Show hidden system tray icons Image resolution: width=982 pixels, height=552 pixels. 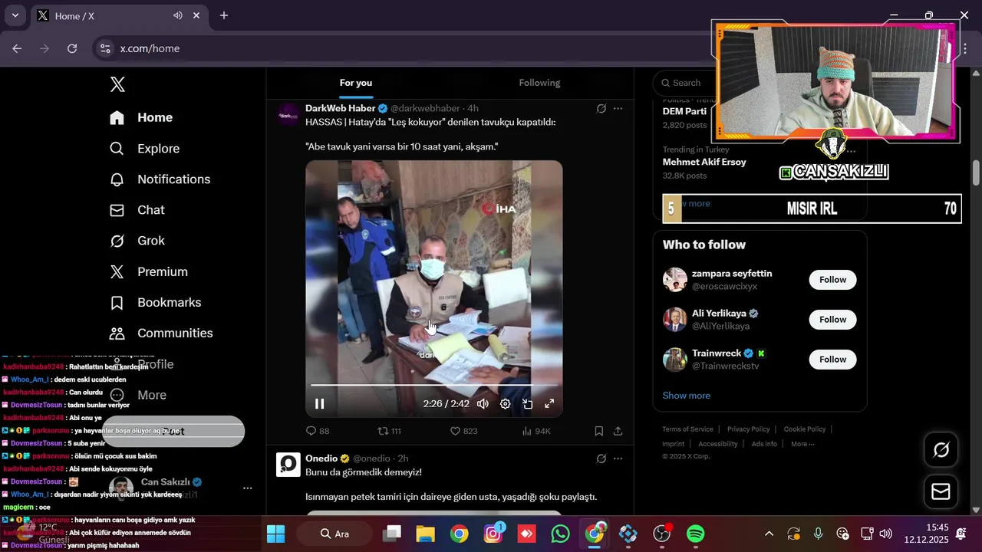click(x=769, y=534)
